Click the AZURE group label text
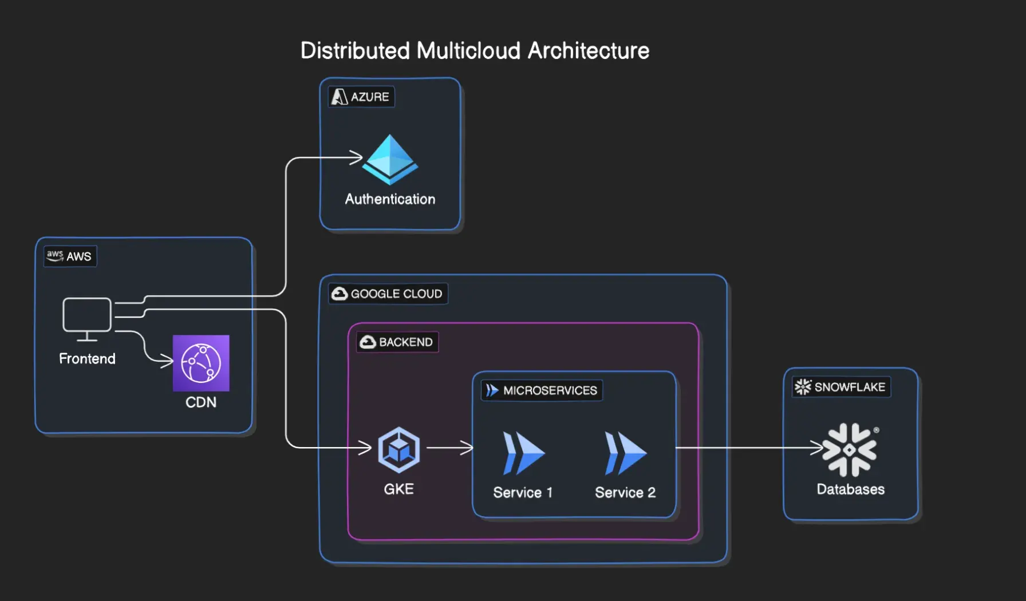Viewport: 1026px width, 601px height. pos(370,97)
